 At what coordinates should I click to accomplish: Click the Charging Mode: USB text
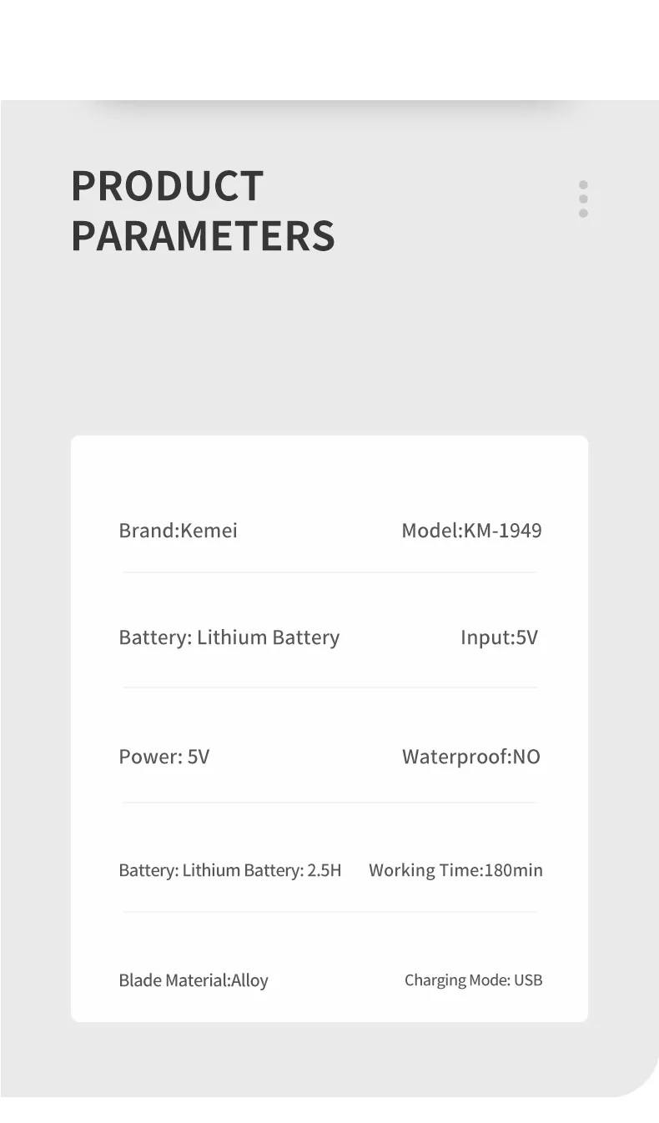tap(473, 980)
